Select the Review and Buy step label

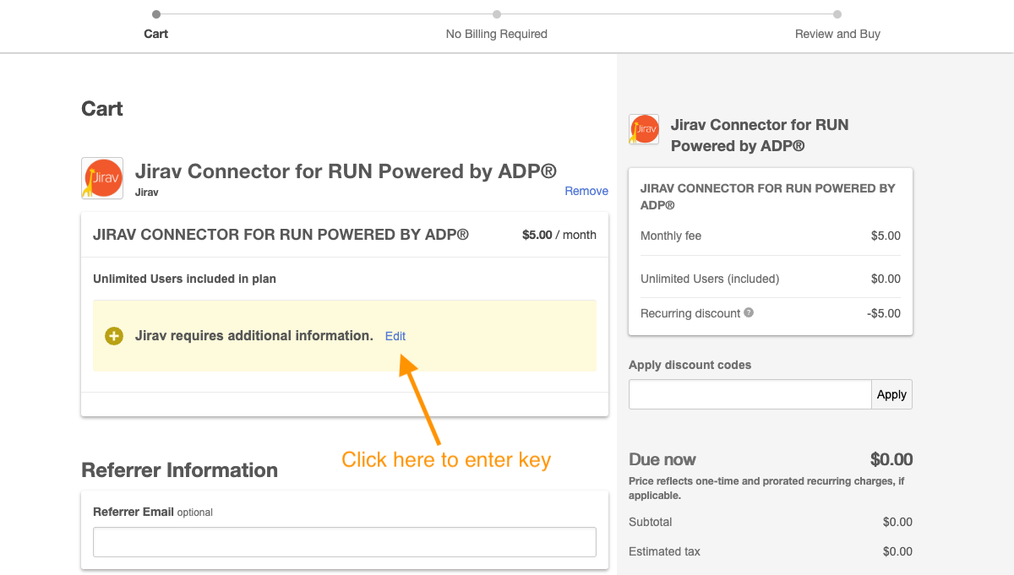click(x=837, y=34)
